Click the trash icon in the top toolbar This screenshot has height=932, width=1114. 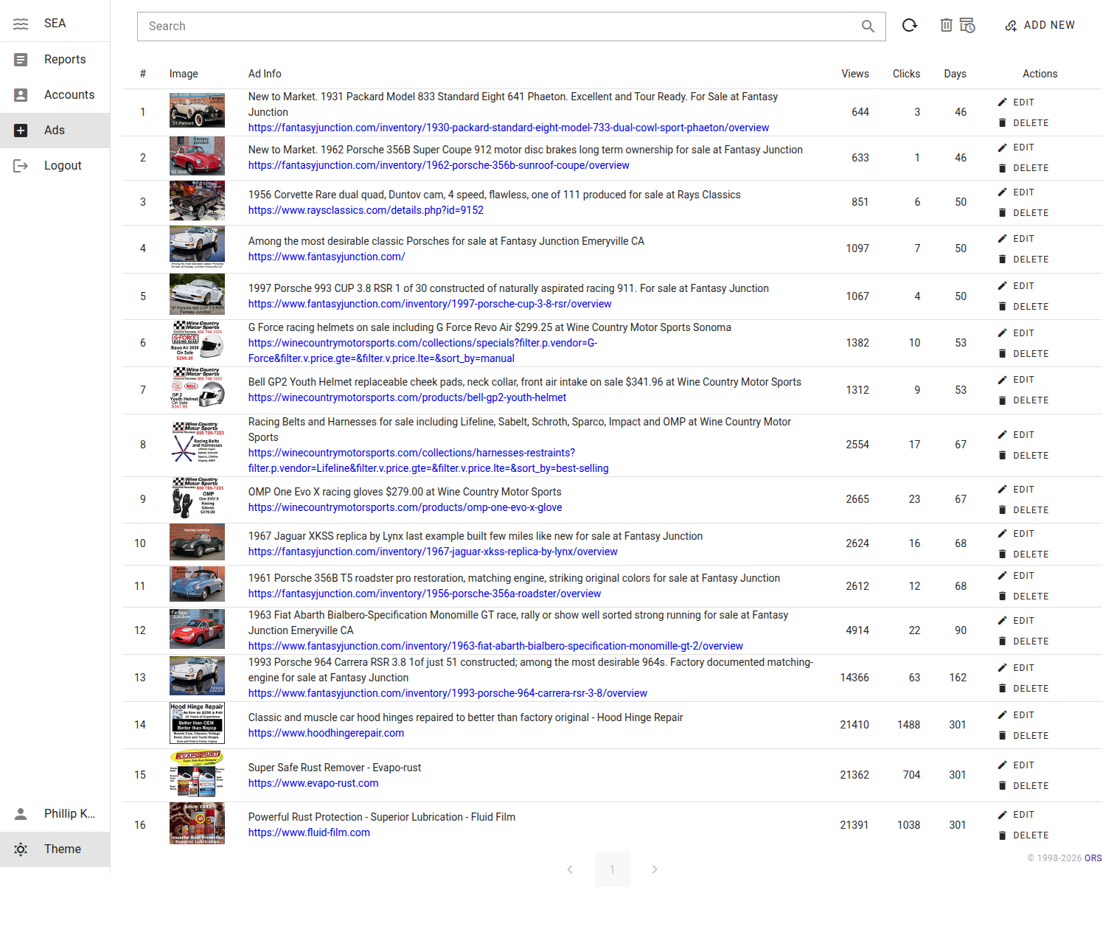click(x=947, y=25)
